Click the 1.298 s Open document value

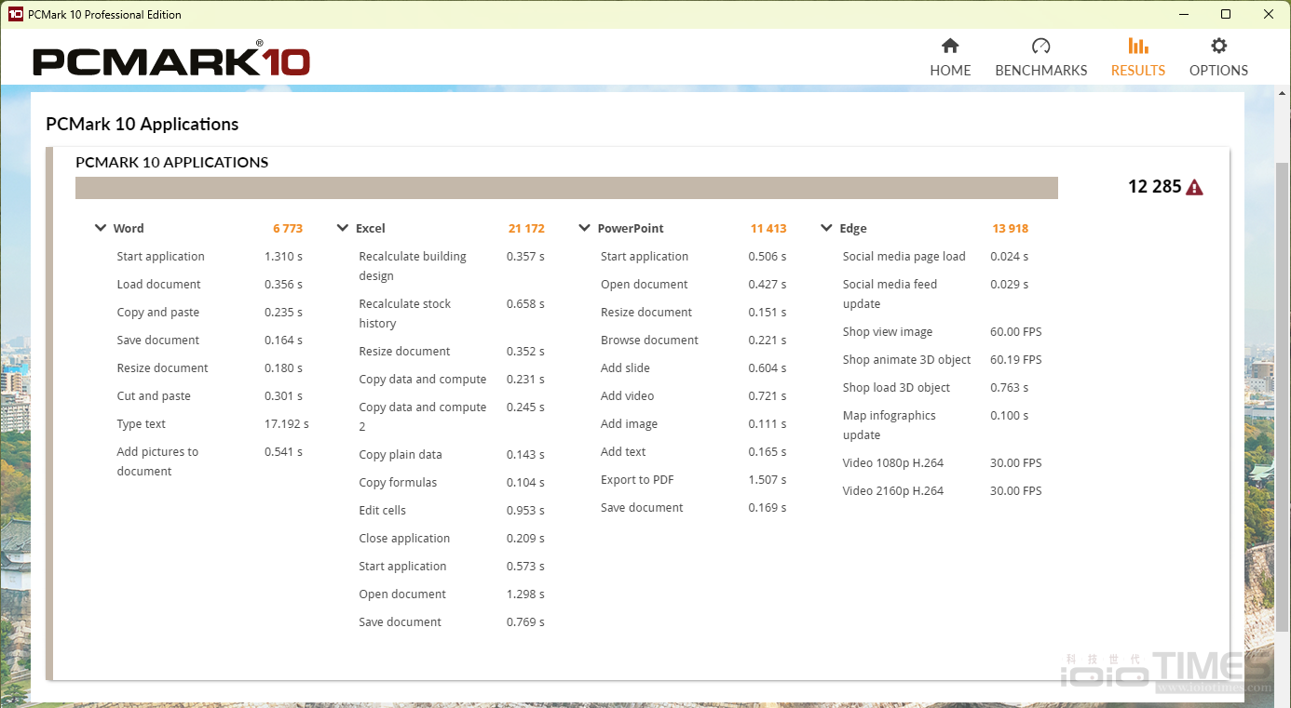[525, 594]
